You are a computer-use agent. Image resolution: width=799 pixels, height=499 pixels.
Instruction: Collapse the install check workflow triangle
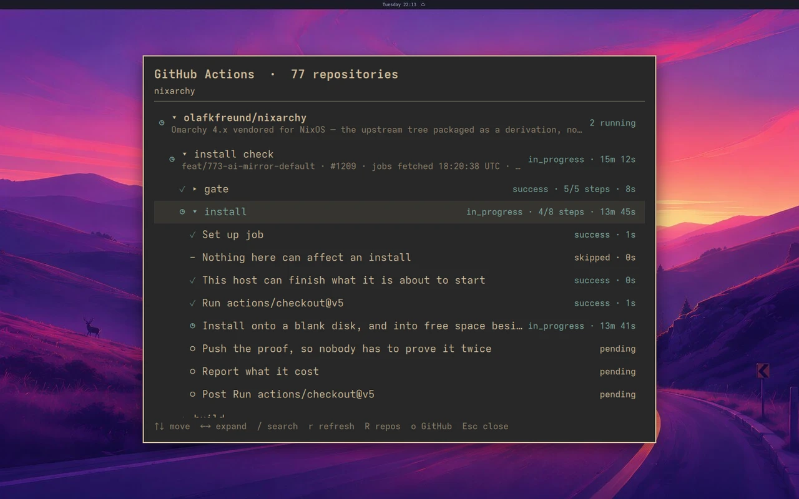point(185,154)
